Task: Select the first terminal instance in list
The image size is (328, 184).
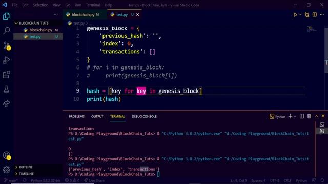Action: pos(322,125)
